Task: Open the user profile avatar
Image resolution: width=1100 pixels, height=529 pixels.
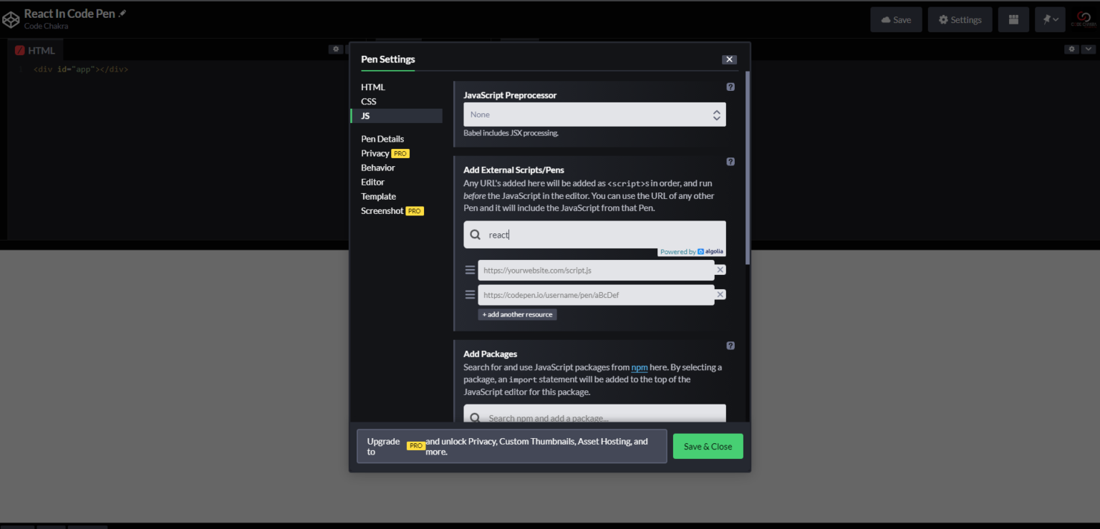Action: click(1082, 20)
